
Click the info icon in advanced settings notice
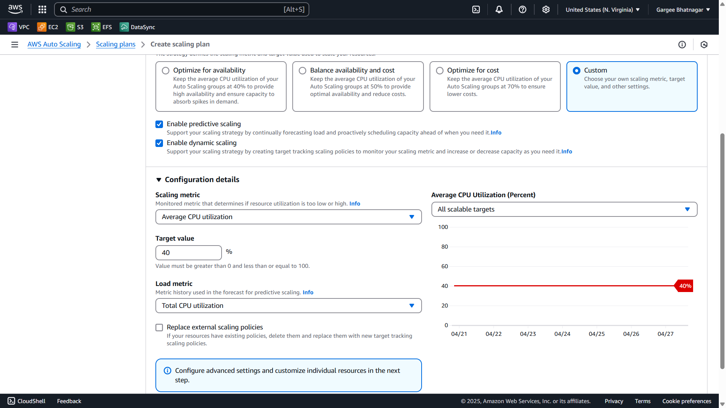168,371
